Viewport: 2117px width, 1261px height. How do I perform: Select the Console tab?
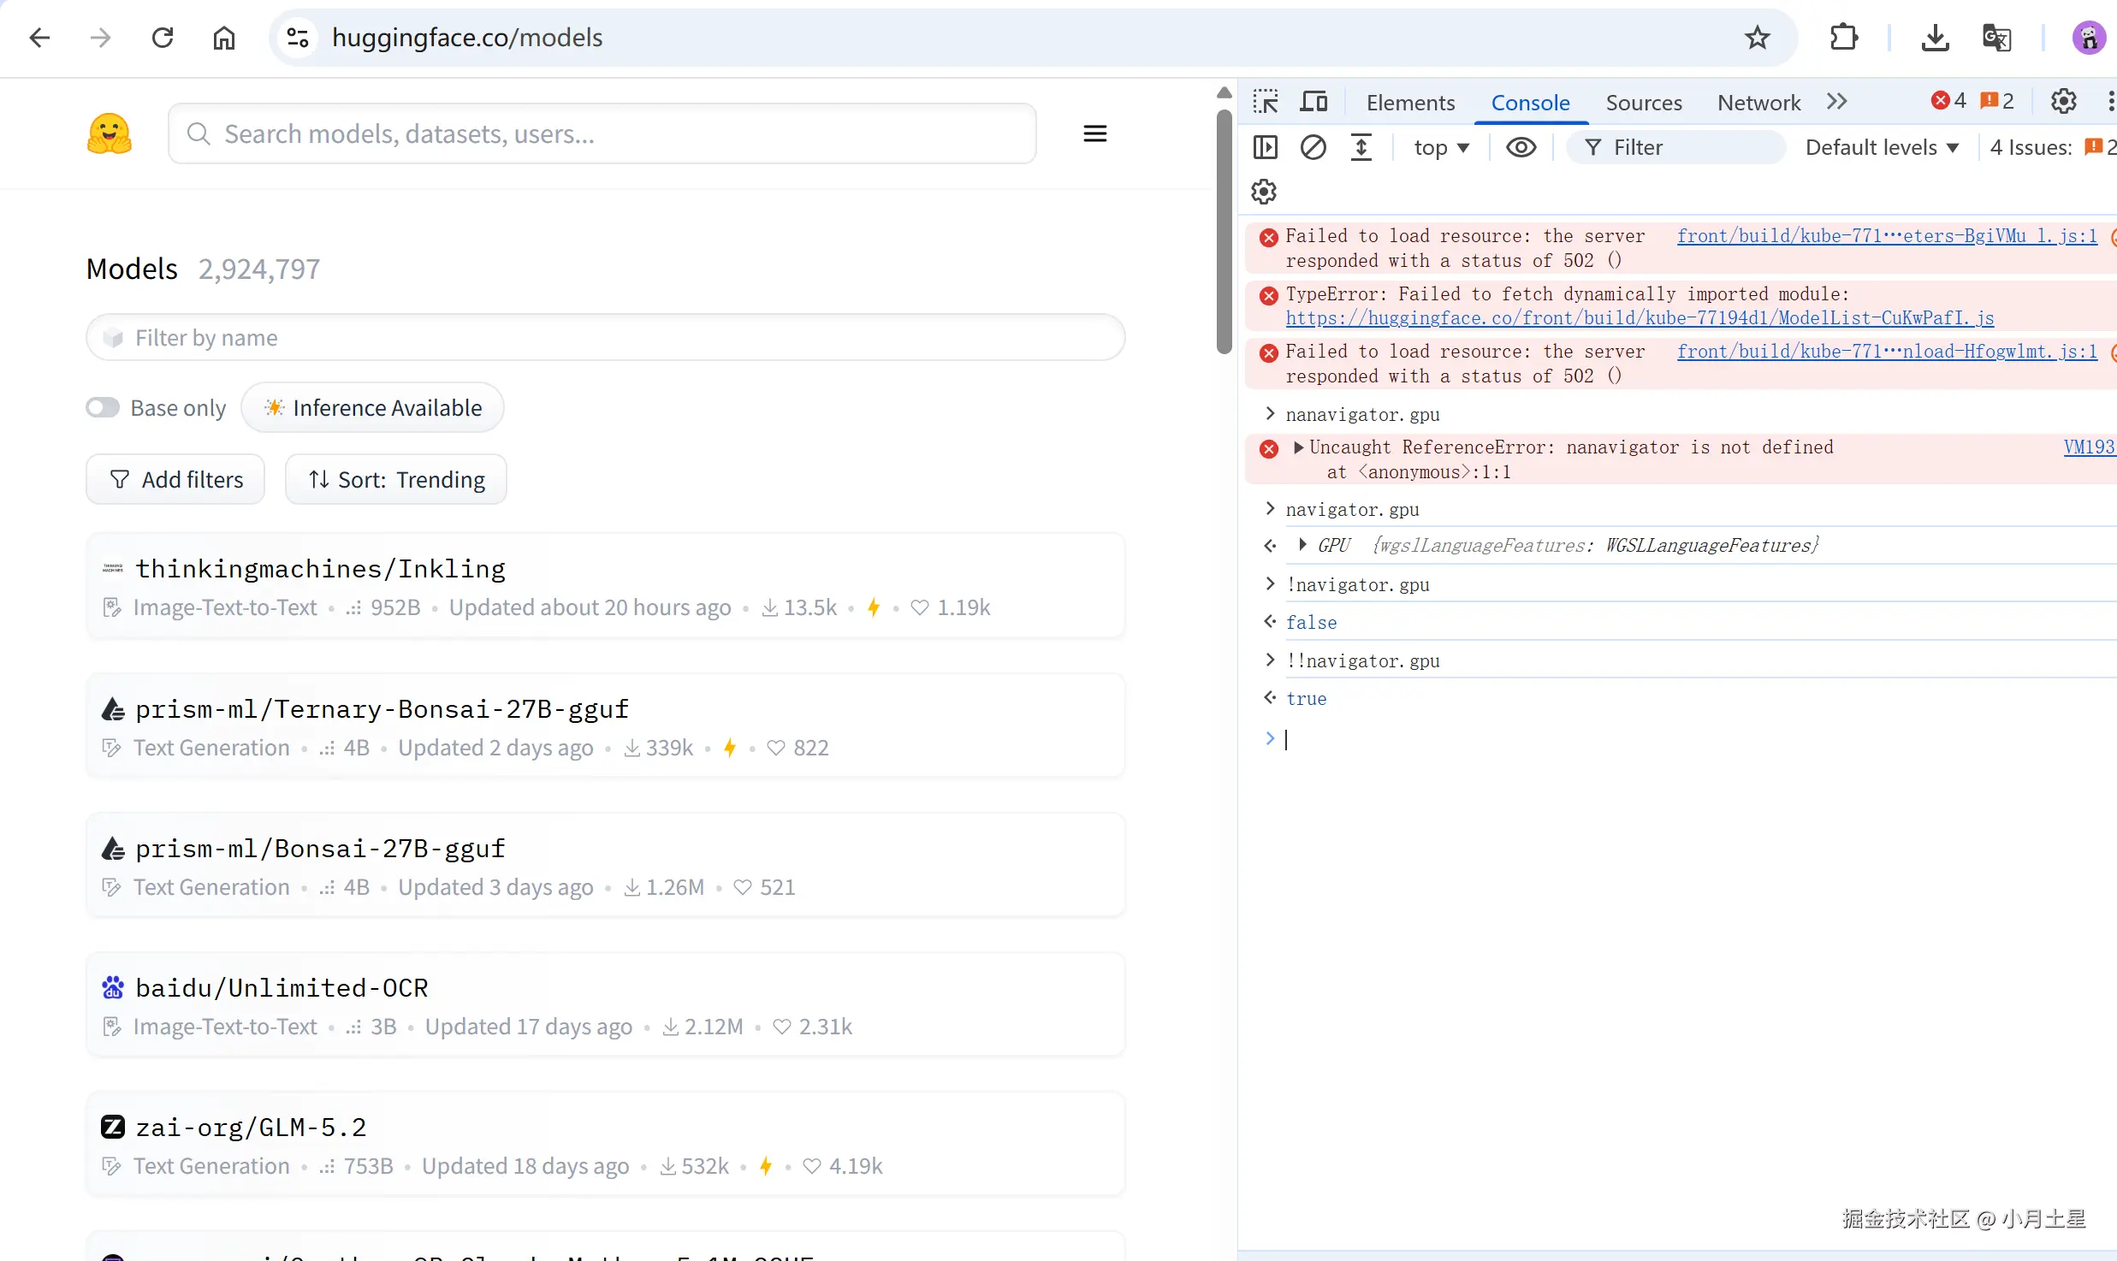(1530, 103)
